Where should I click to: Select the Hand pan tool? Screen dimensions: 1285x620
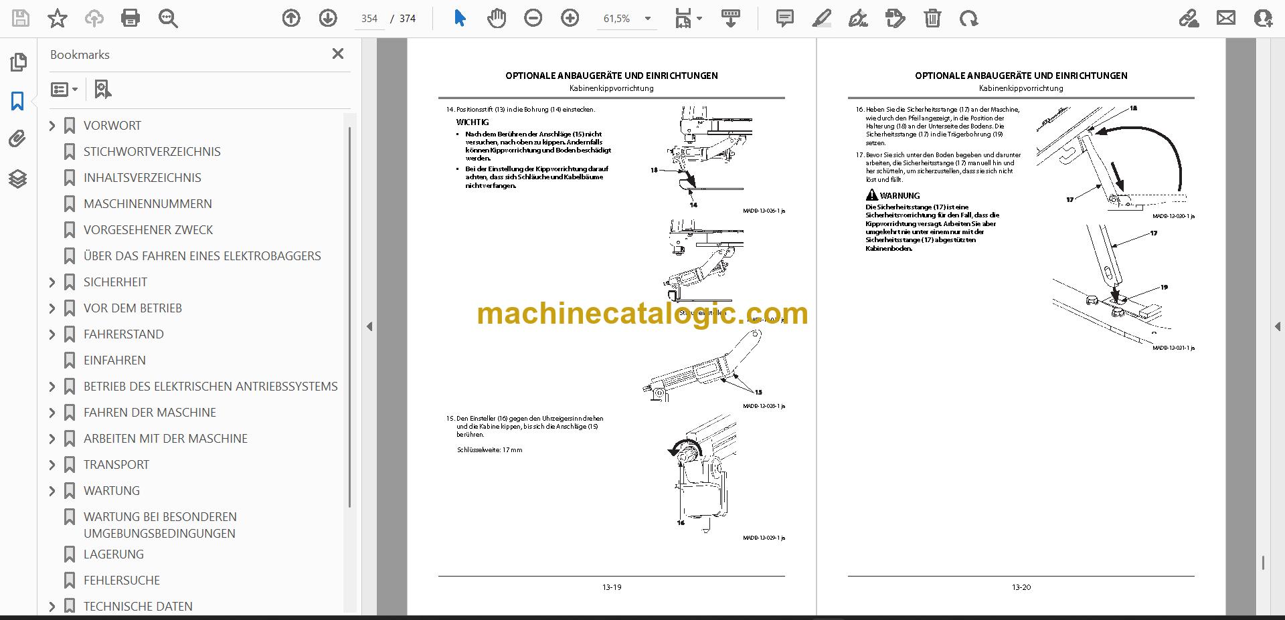click(496, 18)
